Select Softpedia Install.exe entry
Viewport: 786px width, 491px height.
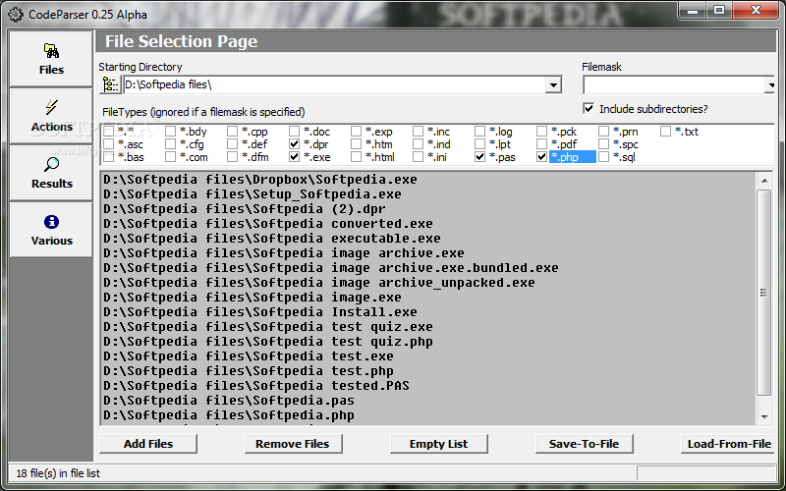click(x=259, y=311)
